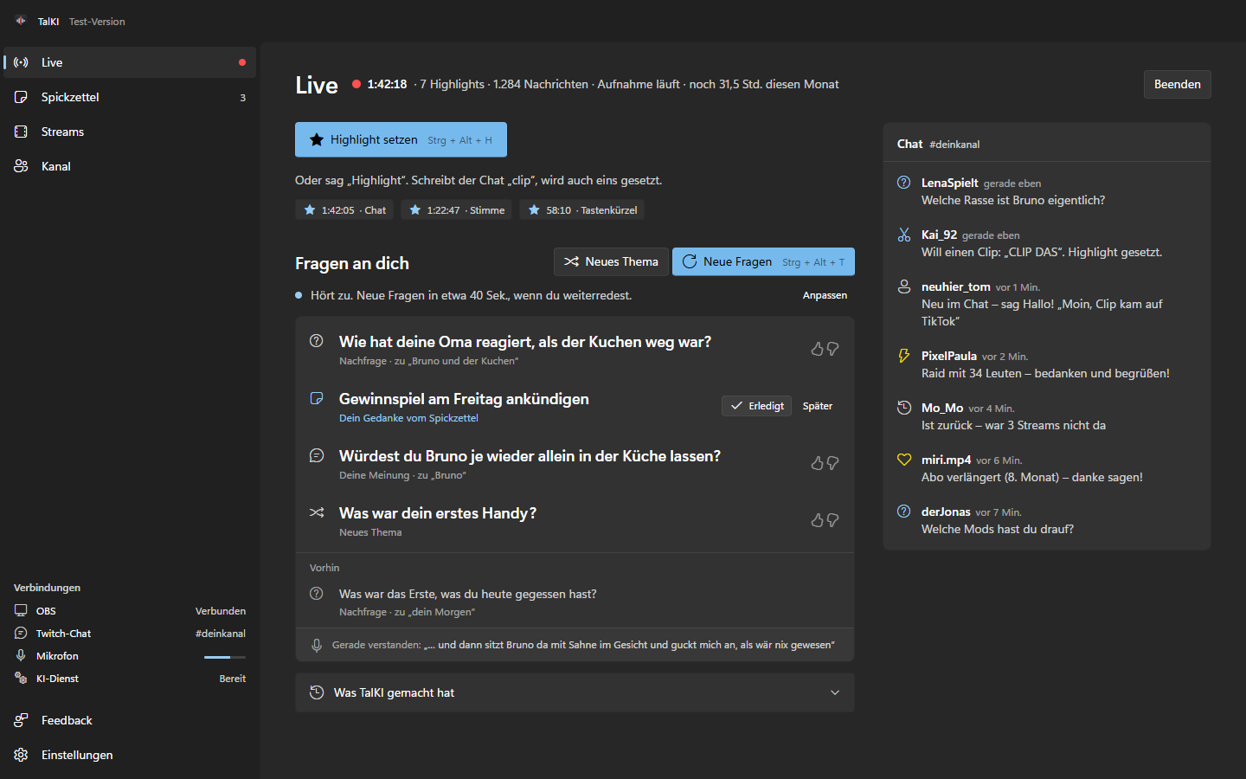This screenshot has height=779, width=1246.
Task: Click KI-Dienst status Bereit
Action: tap(233, 679)
